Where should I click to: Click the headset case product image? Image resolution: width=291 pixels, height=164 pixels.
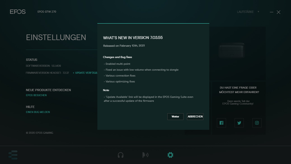tap(232, 50)
